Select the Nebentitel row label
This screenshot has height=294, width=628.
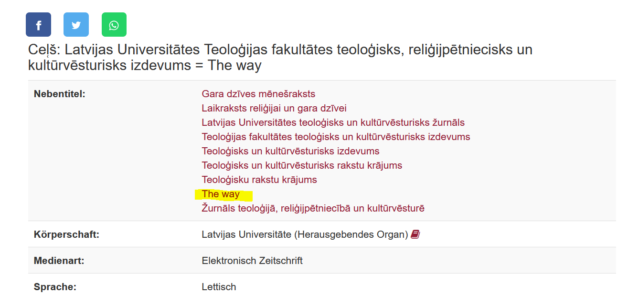59,94
